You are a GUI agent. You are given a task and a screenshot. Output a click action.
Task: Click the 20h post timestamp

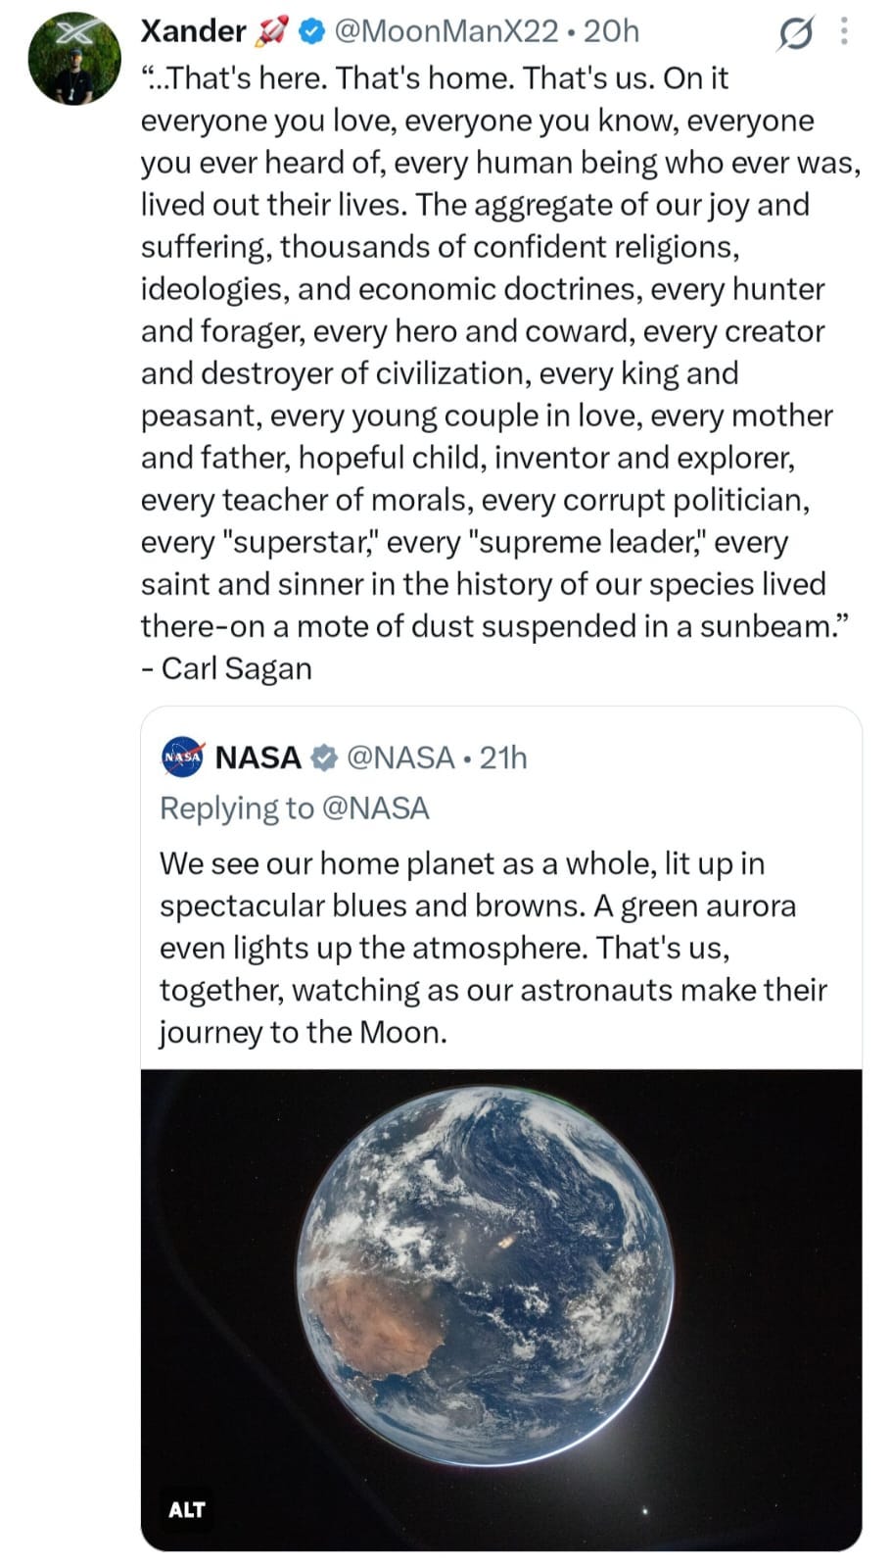611,31
